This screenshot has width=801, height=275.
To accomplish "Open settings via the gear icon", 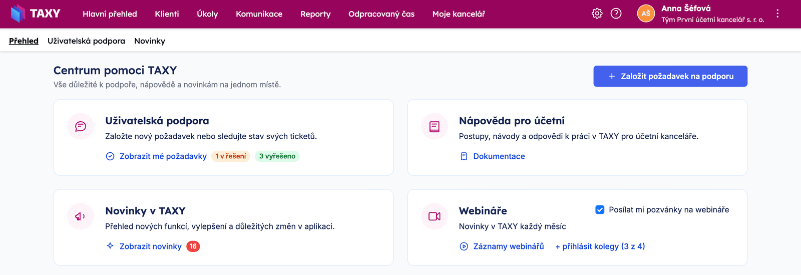I will (x=597, y=14).
